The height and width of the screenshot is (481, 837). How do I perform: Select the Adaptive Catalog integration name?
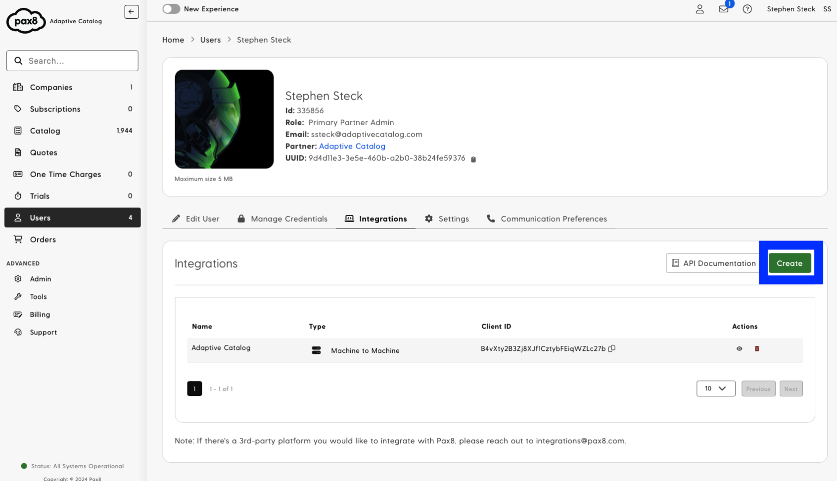[x=221, y=348]
